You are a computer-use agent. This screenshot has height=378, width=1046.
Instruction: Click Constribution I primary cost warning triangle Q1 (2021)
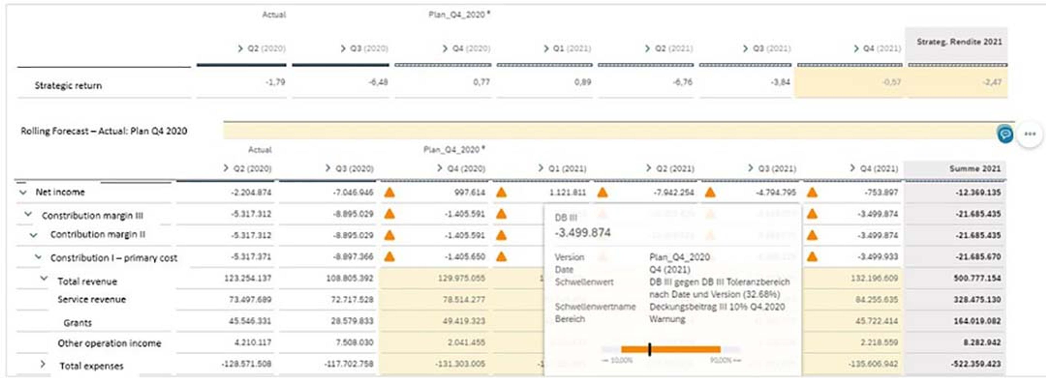click(x=501, y=257)
